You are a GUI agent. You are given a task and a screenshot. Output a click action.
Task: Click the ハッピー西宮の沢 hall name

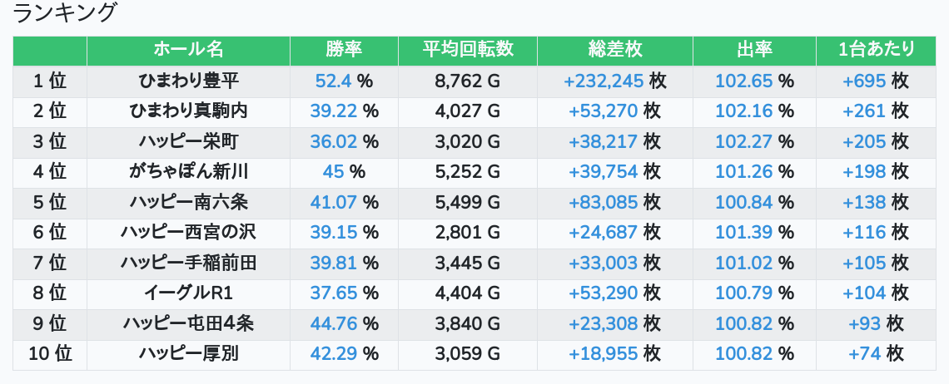tap(188, 232)
